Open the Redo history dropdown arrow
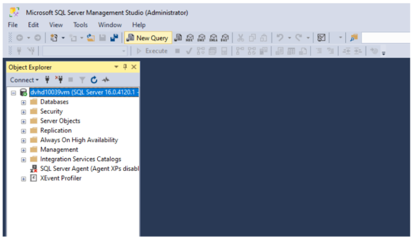This screenshot has height=242, width=417. pos(308,38)
